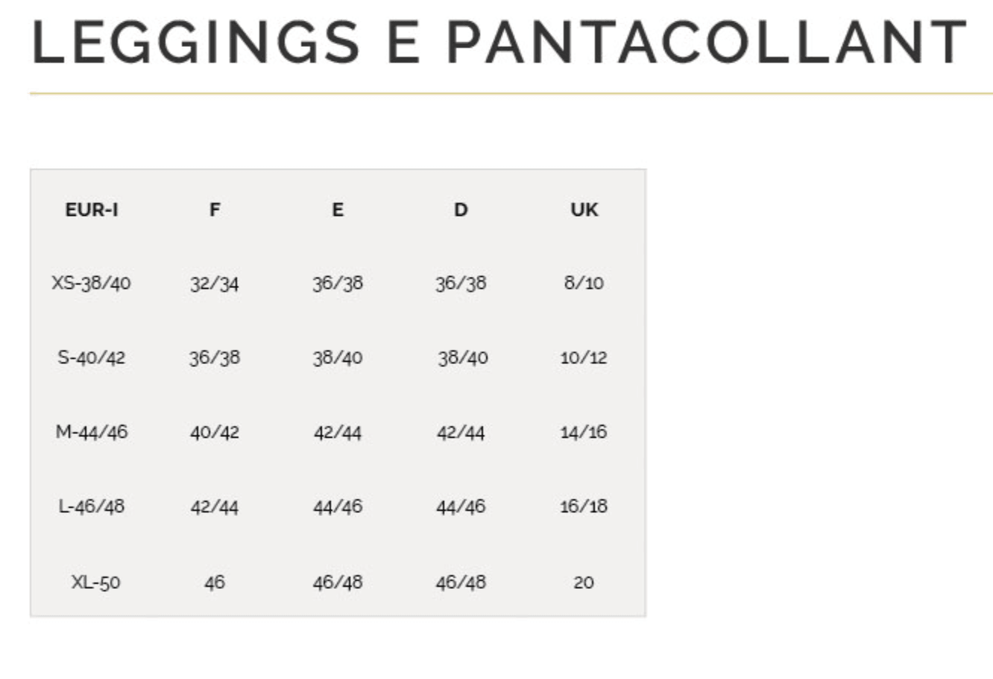Select the UK column header
This screenshot has height=679, width=993.
[584, 210]
